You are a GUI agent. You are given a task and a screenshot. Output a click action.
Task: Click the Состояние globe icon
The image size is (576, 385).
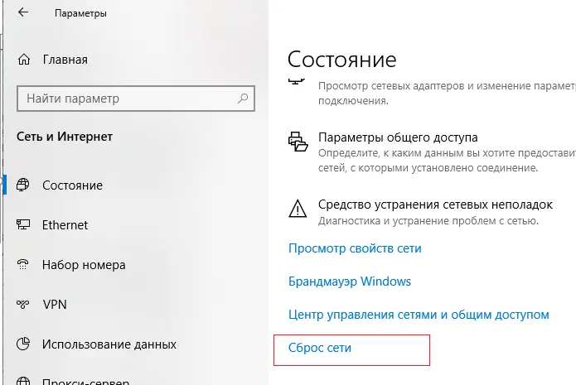(22, 185)
